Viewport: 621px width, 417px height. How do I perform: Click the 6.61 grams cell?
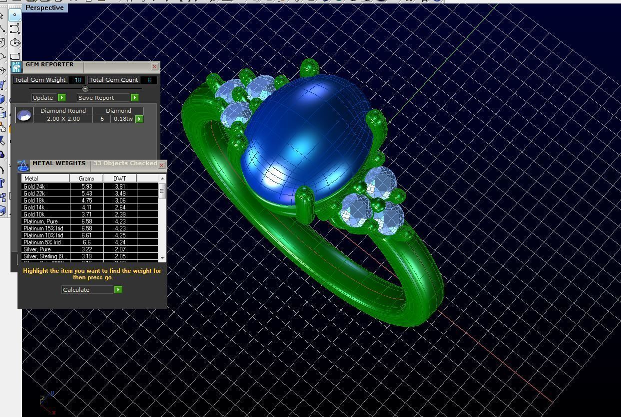(86, 235)
